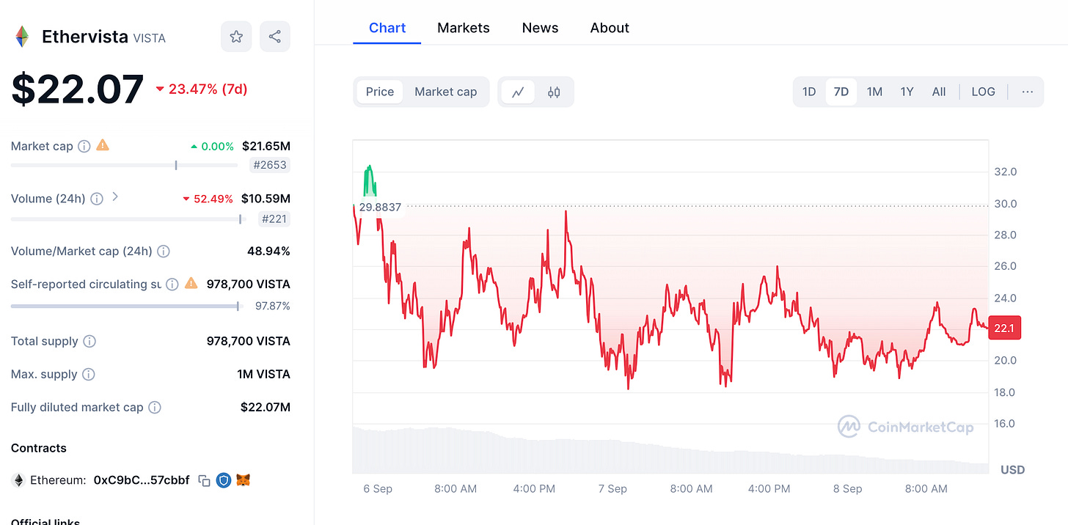Set chart range to 1D
The width and height of the screenshot is (1068, 525).
809,92
